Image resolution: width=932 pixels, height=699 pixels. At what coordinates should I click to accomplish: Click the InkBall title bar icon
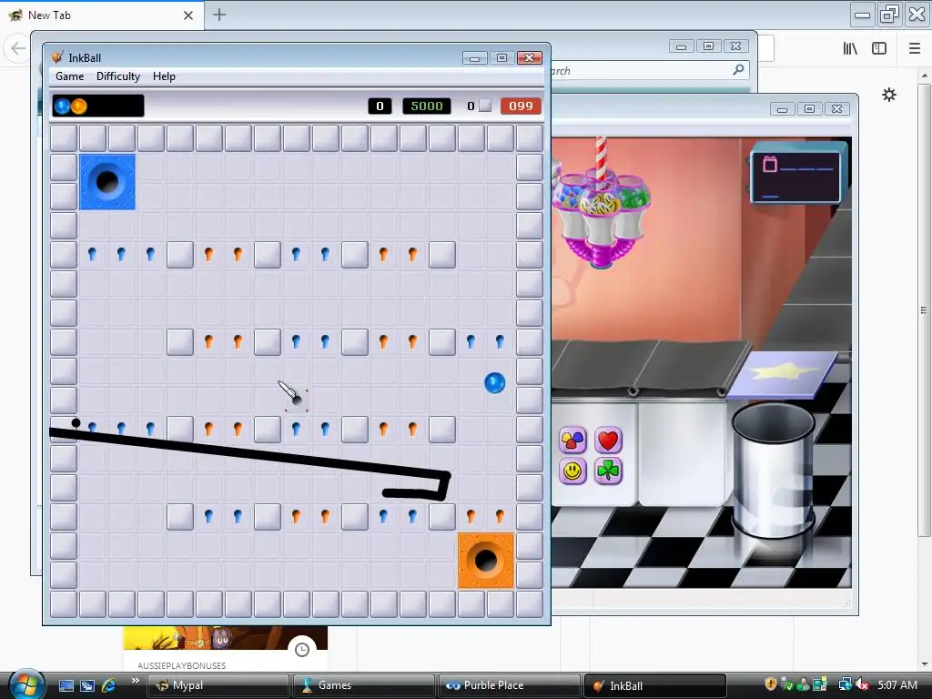pos(57,57)
